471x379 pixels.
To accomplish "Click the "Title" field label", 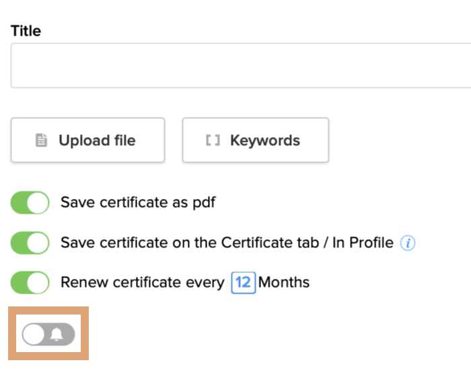I will point(26,31).
